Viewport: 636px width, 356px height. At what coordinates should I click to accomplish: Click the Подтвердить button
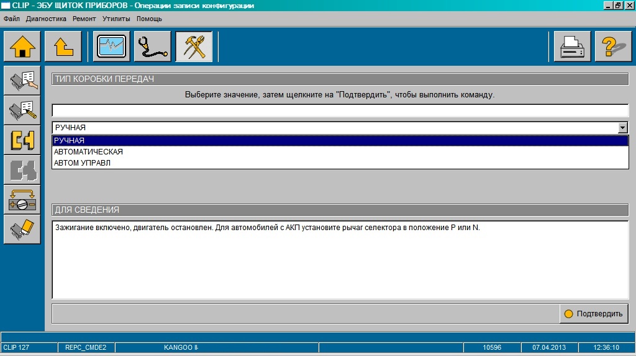pyautogui.click(x=594, y=313)
